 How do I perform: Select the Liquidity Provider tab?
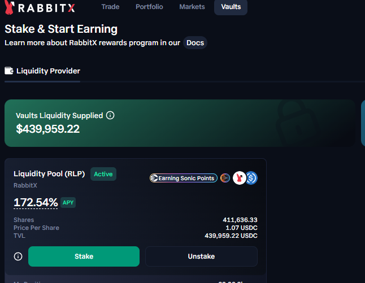click(x=42, y=71)
